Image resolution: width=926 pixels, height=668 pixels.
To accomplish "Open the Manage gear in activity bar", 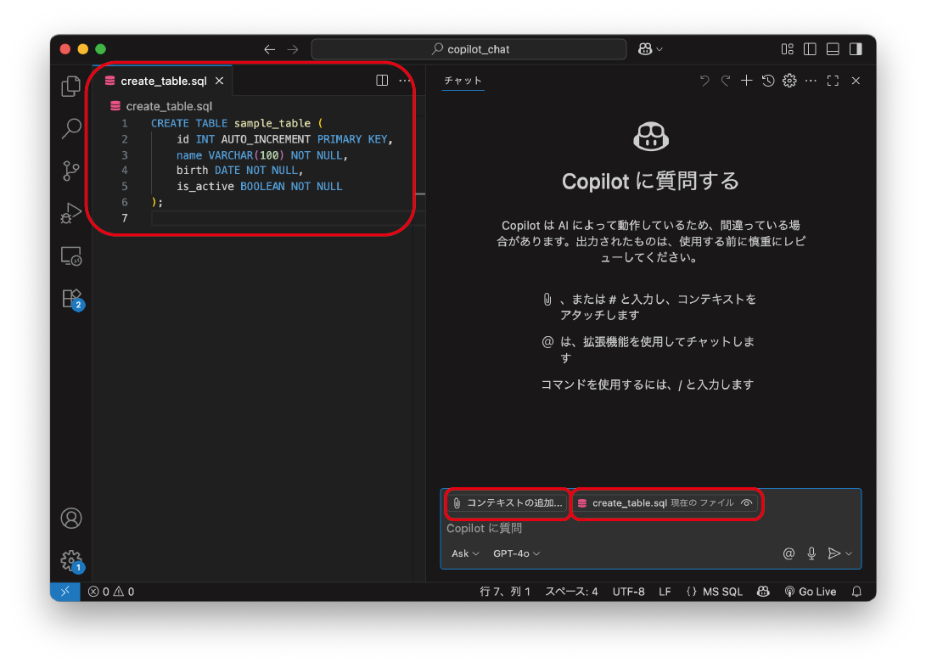I will pos(70,560).
